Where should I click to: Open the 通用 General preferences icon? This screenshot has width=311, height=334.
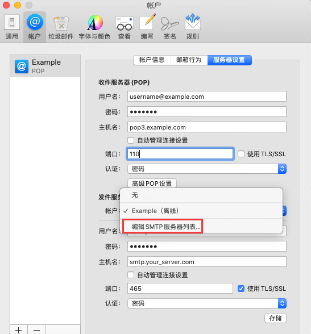tap(12, 27)
